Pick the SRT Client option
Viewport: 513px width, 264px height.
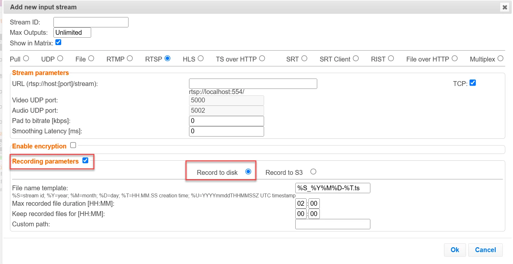click(356, 58)
